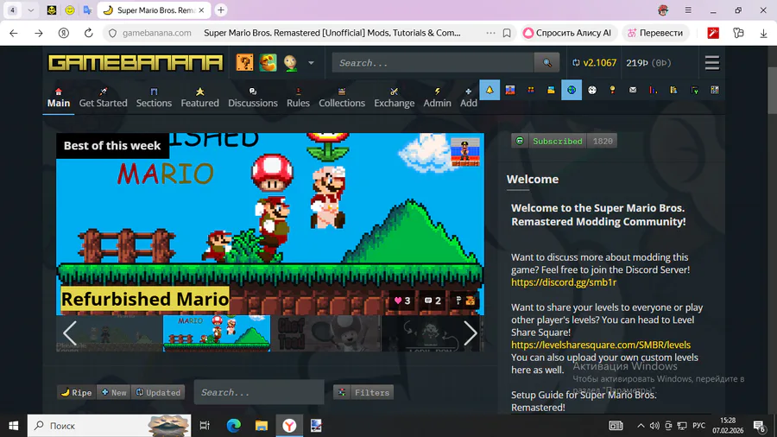Focus the top GameBanana search field
The width and height of the screenshot is (777, 437).
pyautogui.click(x=433, y=63)
